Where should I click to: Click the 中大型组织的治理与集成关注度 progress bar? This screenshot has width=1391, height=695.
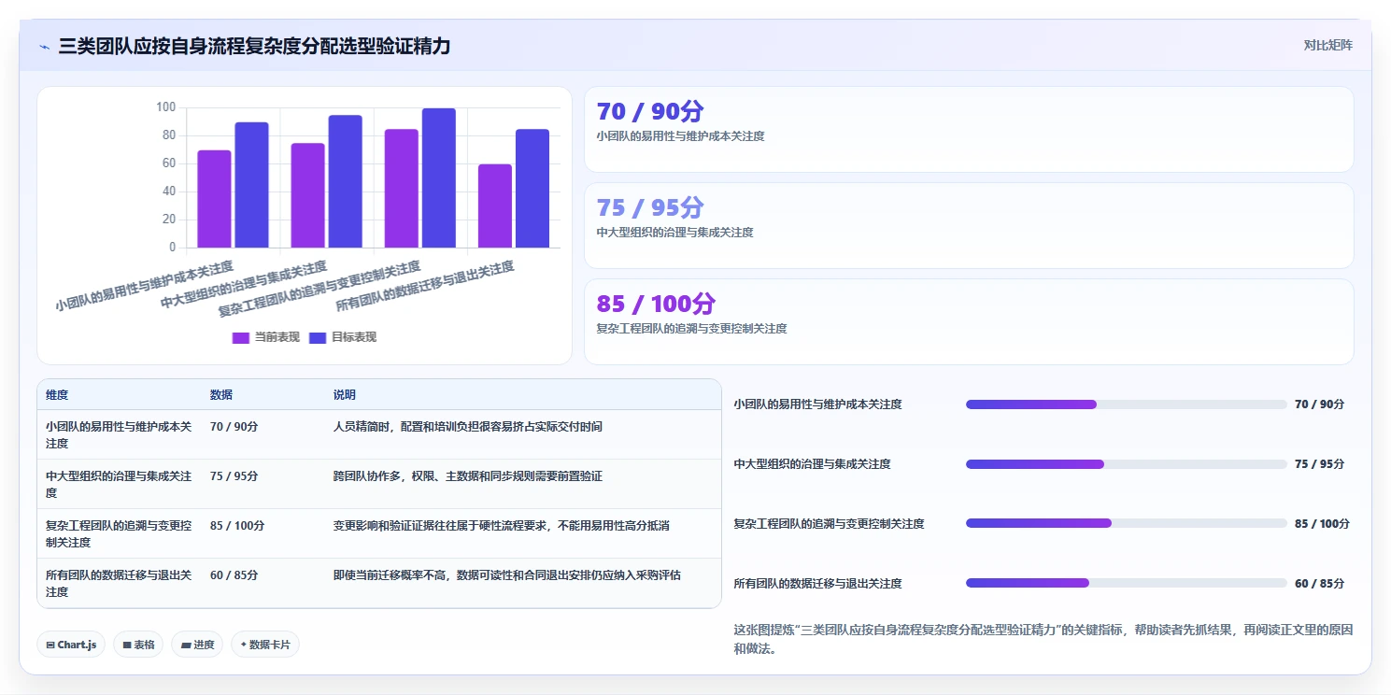pos(1127,464)
